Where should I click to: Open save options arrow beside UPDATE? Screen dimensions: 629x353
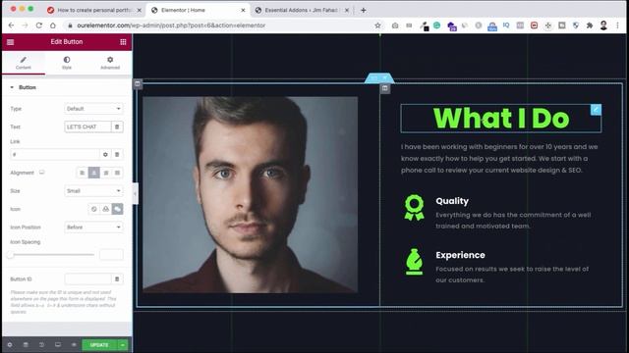123,345
